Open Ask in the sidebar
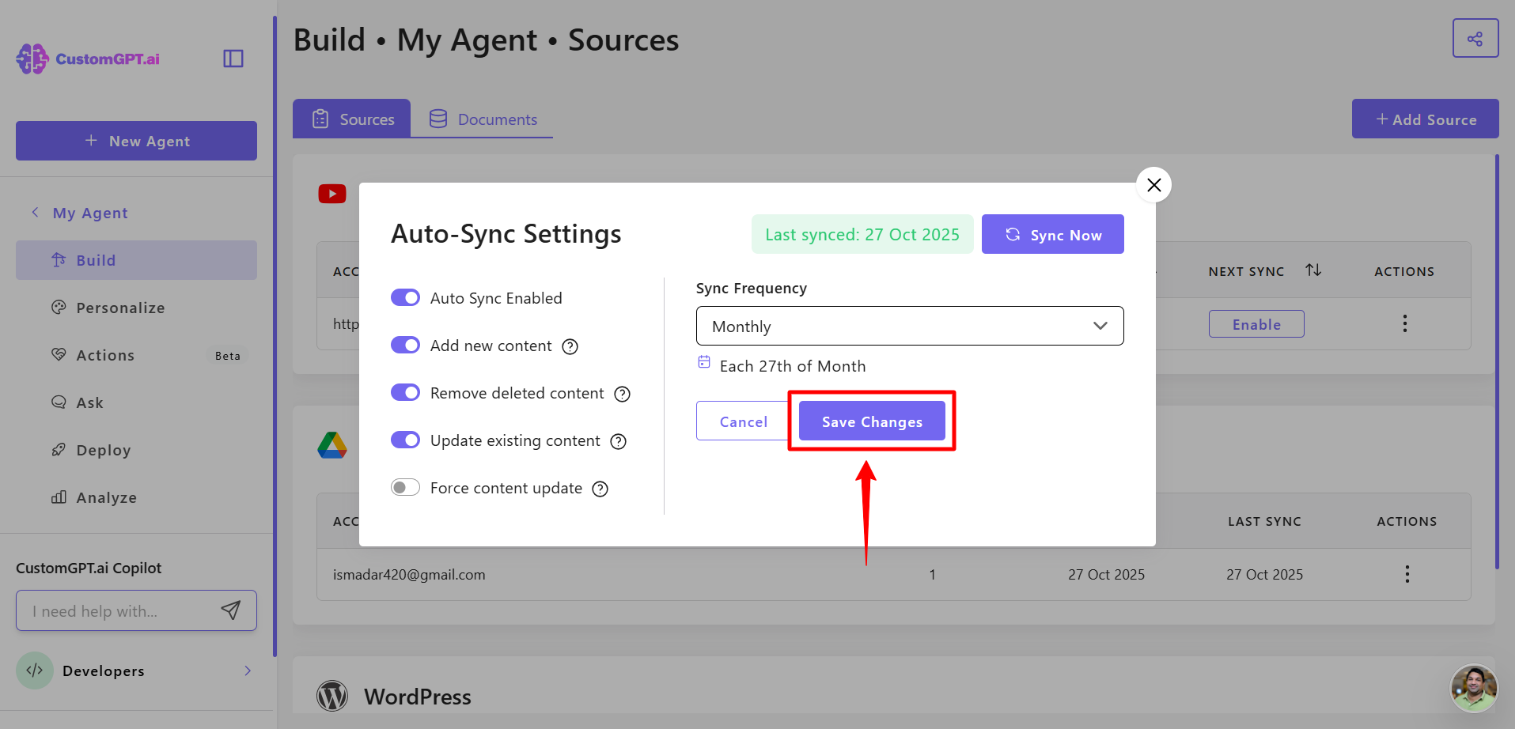The width and height of the screenshot is (1519, 729). click(136, 402)
